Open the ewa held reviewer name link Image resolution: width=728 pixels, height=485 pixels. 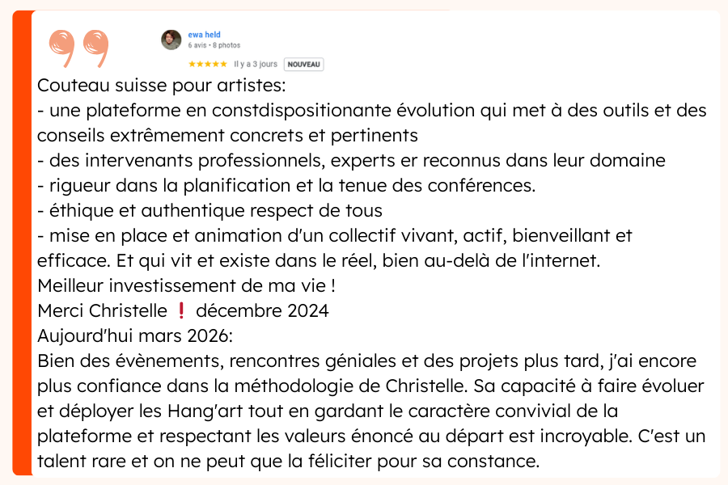tap(204, 35)
